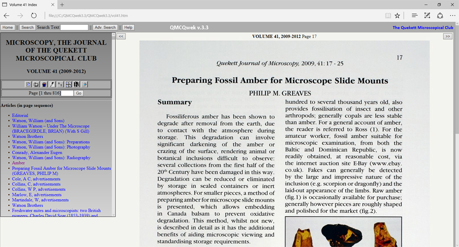The width and height of the screenshot is (459, 247).
Task: Open the A-Z index icon
Action: [x=60, y=84]
